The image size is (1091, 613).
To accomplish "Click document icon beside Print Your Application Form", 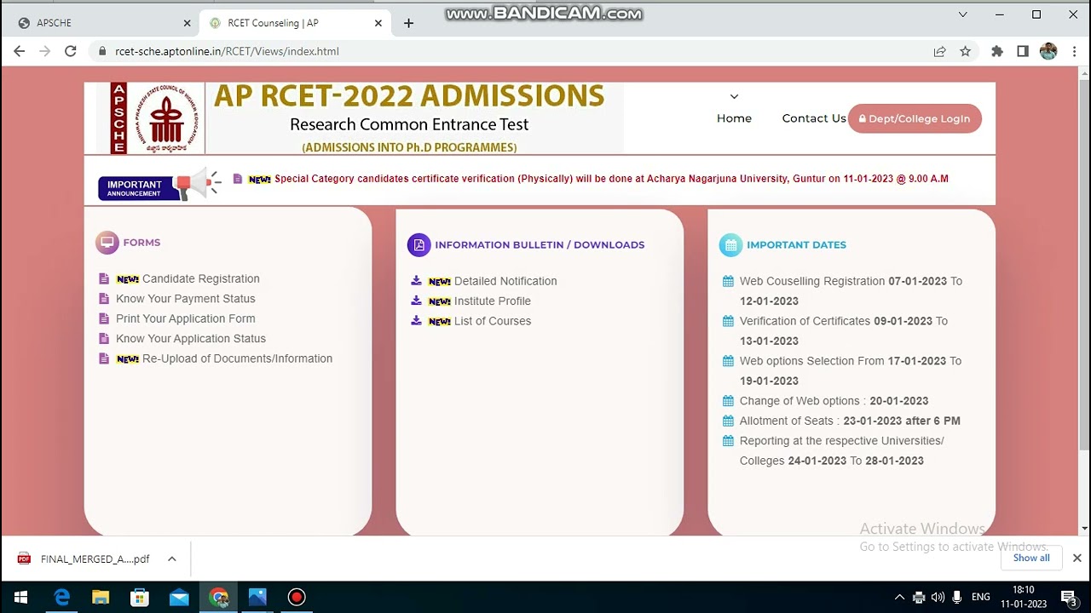I will click(104, 318).
